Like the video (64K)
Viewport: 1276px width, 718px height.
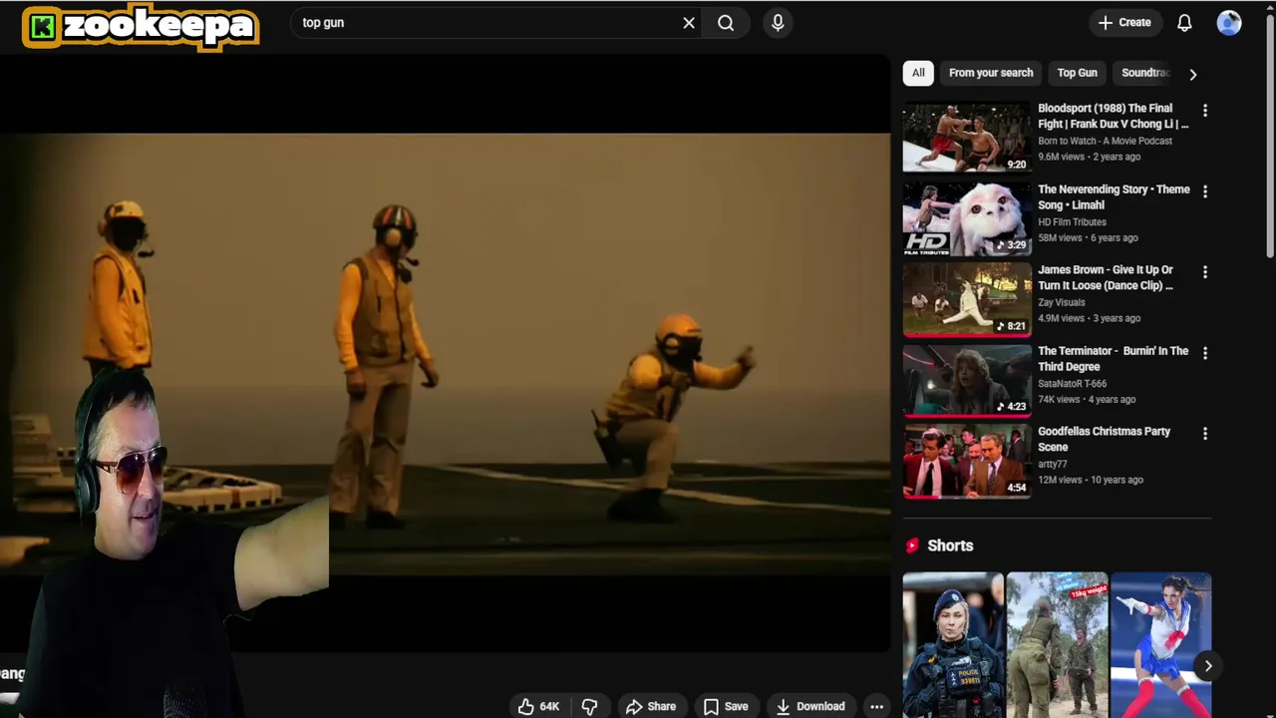click(x=538, y=706)
